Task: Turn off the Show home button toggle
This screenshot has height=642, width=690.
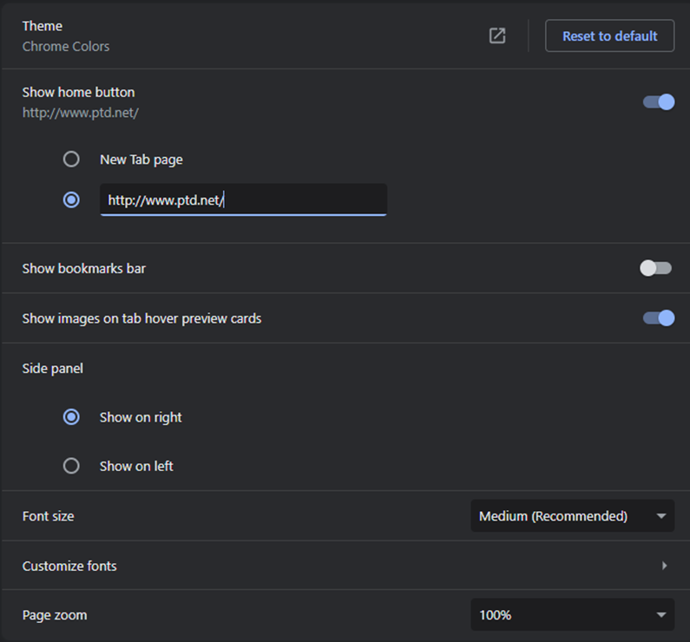Action: (x=658, y=102)
